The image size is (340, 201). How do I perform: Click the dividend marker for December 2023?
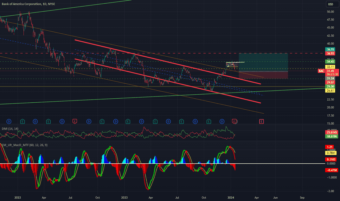coord(222,121)
